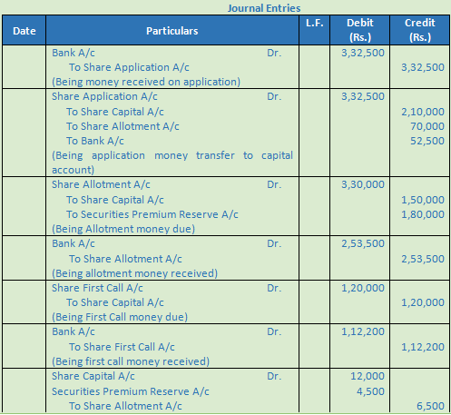This screenshot has height=415, width=451.
Task: Select '(Being allotment money received)' narration
Action: pyautogui.click(x=134, y=273)
